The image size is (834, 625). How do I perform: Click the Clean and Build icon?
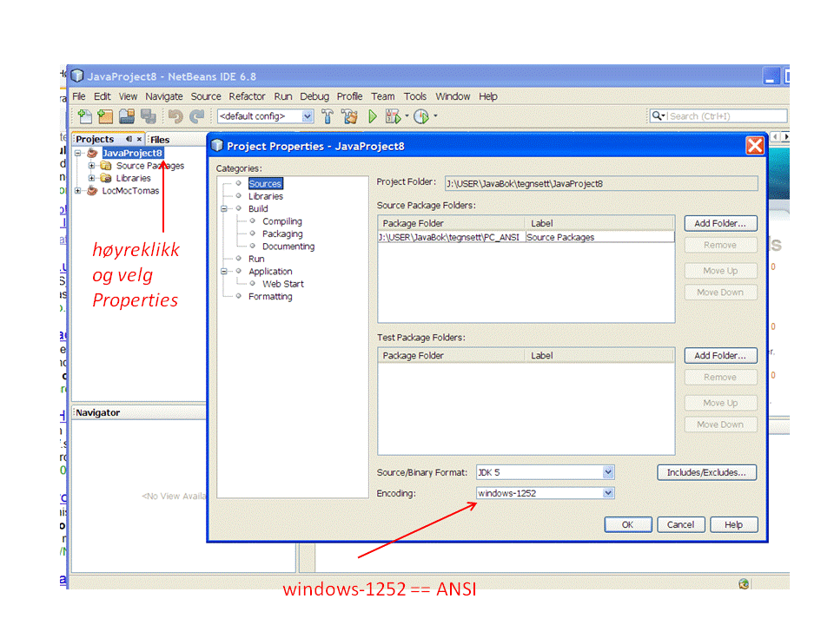point(349,115)
